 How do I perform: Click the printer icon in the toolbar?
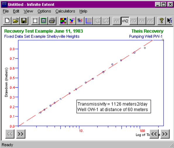[x=52, y=21]
